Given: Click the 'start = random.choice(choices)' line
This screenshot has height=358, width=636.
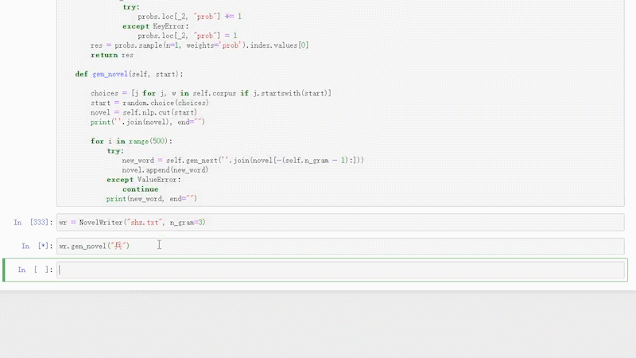Looking at the screenshot, I should coord(149,103).
